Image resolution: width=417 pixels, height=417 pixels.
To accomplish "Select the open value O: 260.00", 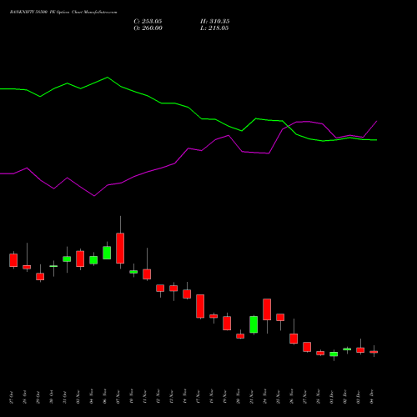I will pyautogui.click(x=148, y=28).
